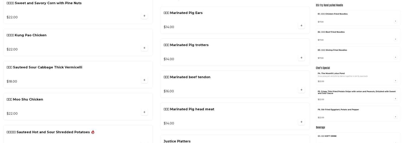Add Sauteed Sour Cabbage Thick Vermicelli

tap(144, 80)
